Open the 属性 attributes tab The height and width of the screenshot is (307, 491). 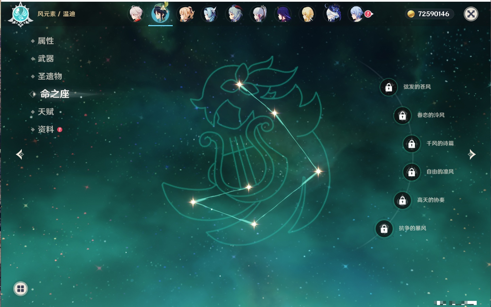click(46, 41)
